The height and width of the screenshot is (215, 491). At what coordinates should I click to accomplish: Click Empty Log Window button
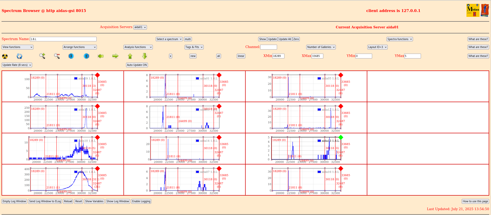click(x=14, y=201)
